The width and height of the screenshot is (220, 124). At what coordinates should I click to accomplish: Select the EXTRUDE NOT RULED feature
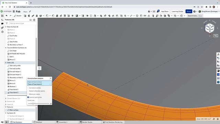17,54
